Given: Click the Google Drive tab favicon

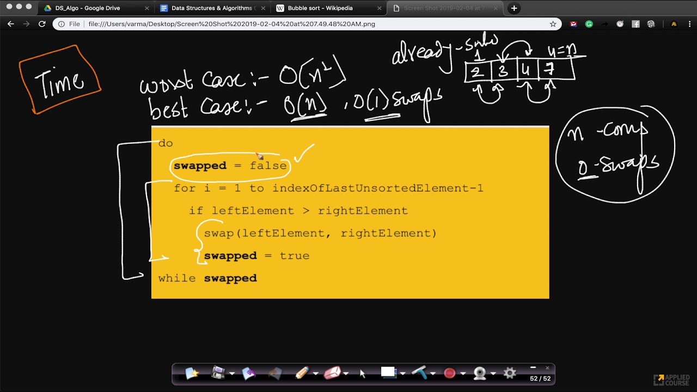Looking at the screenshot, I should 47,8.
